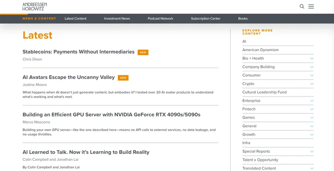Open AI Avatars Escape the Uncanny Valley
This screenshot has width=334, height=171.
tap(69, 77)
